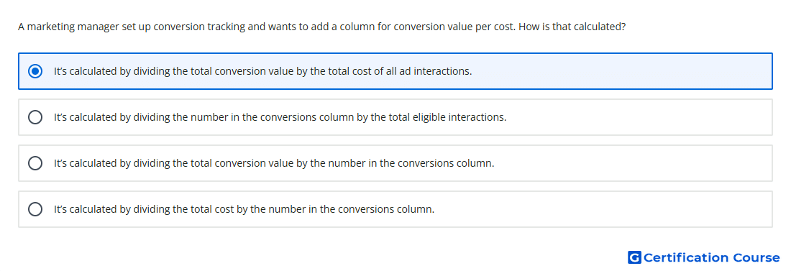Click the blue G logo icon
The image size is (791, 271).
(634, 257)
